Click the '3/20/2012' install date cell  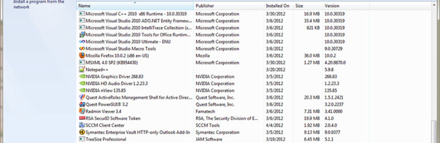point(275,70)
